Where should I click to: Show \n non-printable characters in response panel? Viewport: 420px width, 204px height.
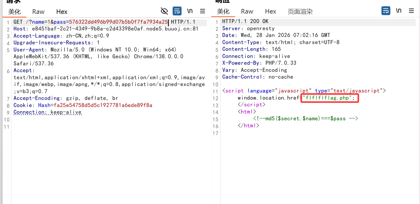pyautogui.click(x=399, y=11)
